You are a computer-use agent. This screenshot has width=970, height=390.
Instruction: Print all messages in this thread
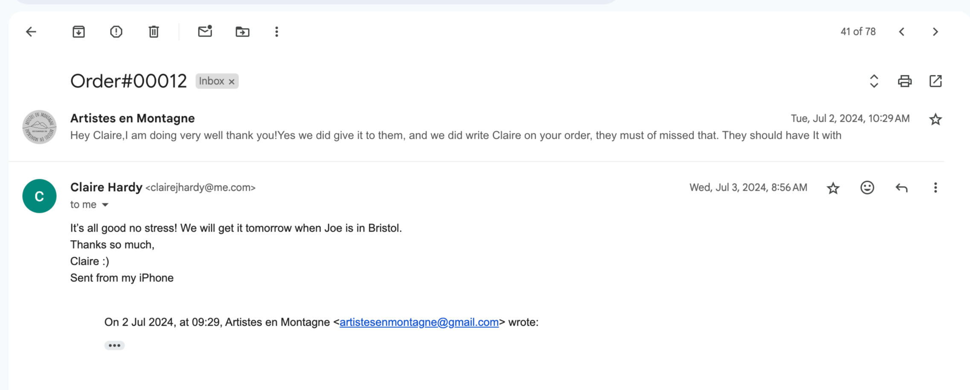(x=904, y=81)
